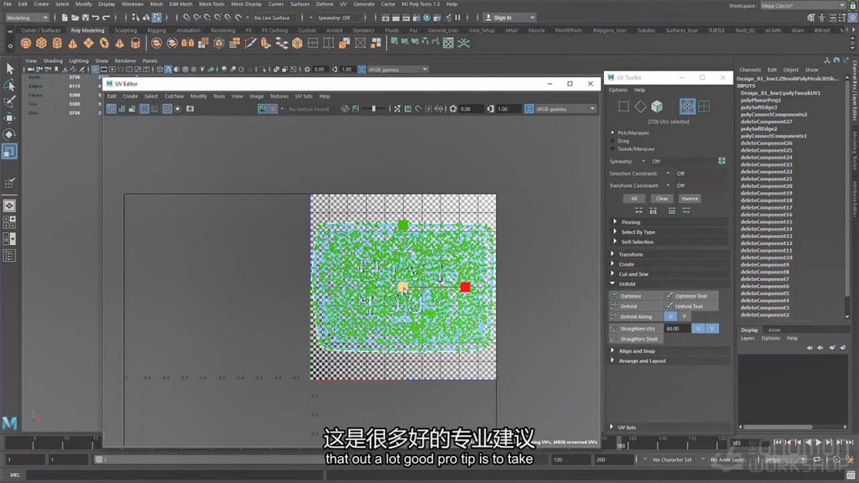Activate the Select tool in left toolbox
The height and width of the screenshot is (483, 859).
pos(9,69)
